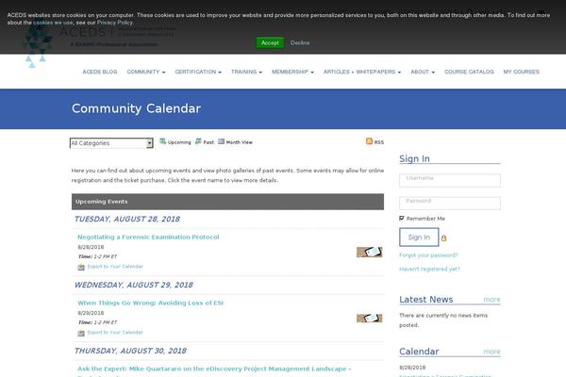Focus the Password input field

(x=450, y=203)
